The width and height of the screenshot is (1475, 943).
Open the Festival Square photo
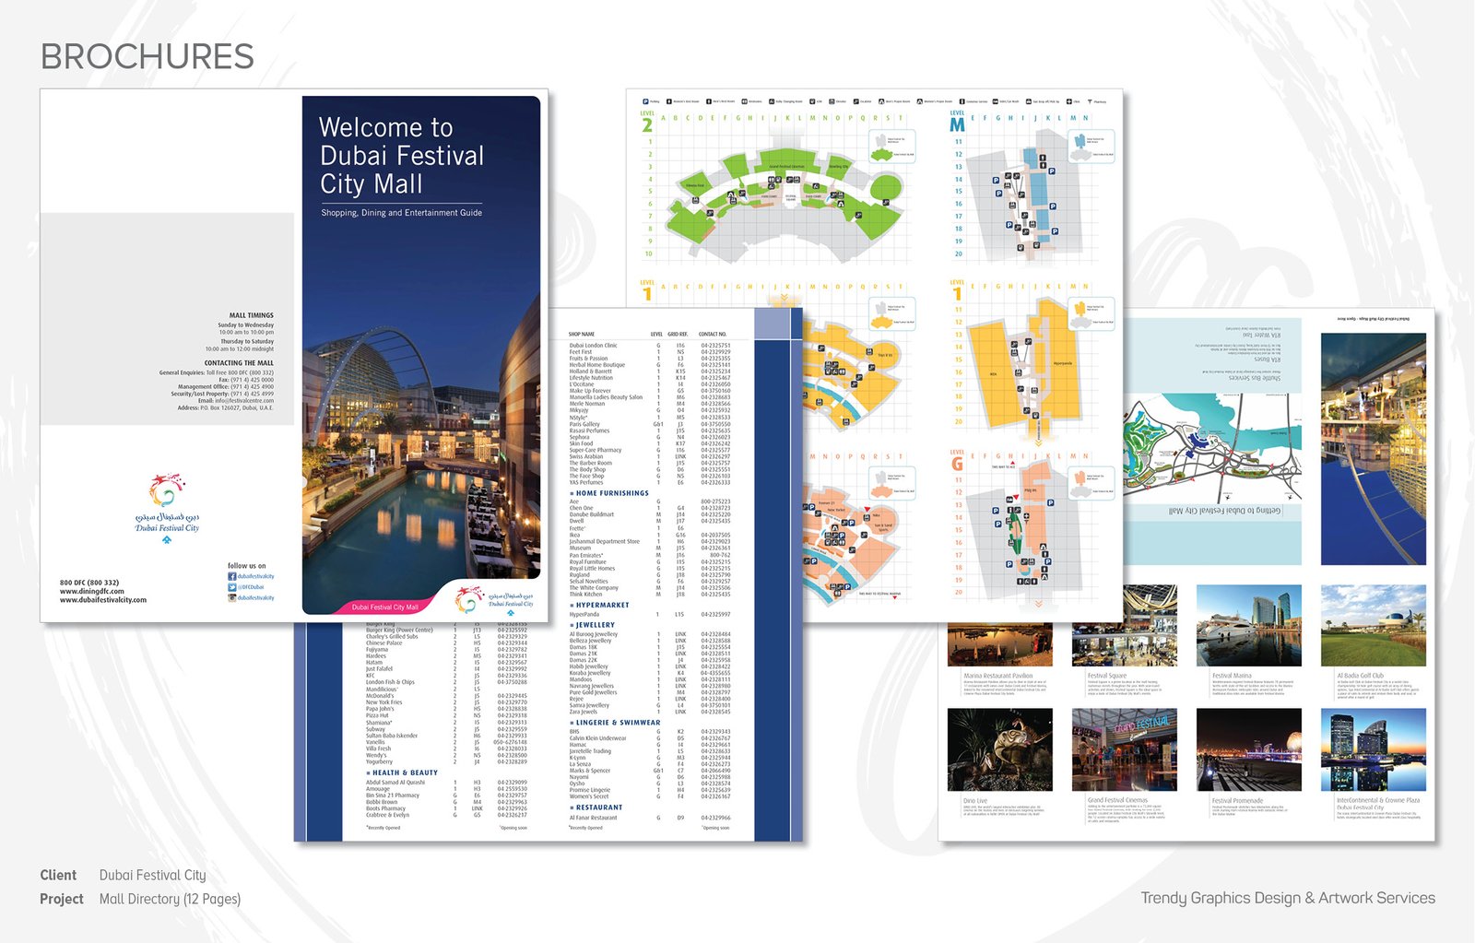[x=1125, y=625]
